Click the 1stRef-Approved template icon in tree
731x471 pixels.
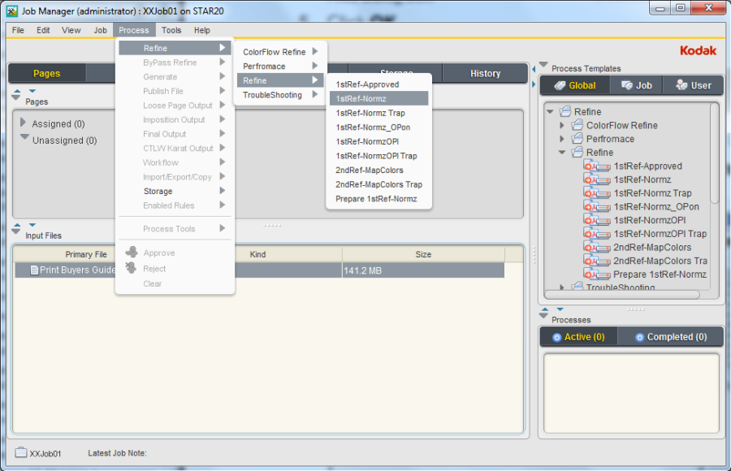click(597, 166)
